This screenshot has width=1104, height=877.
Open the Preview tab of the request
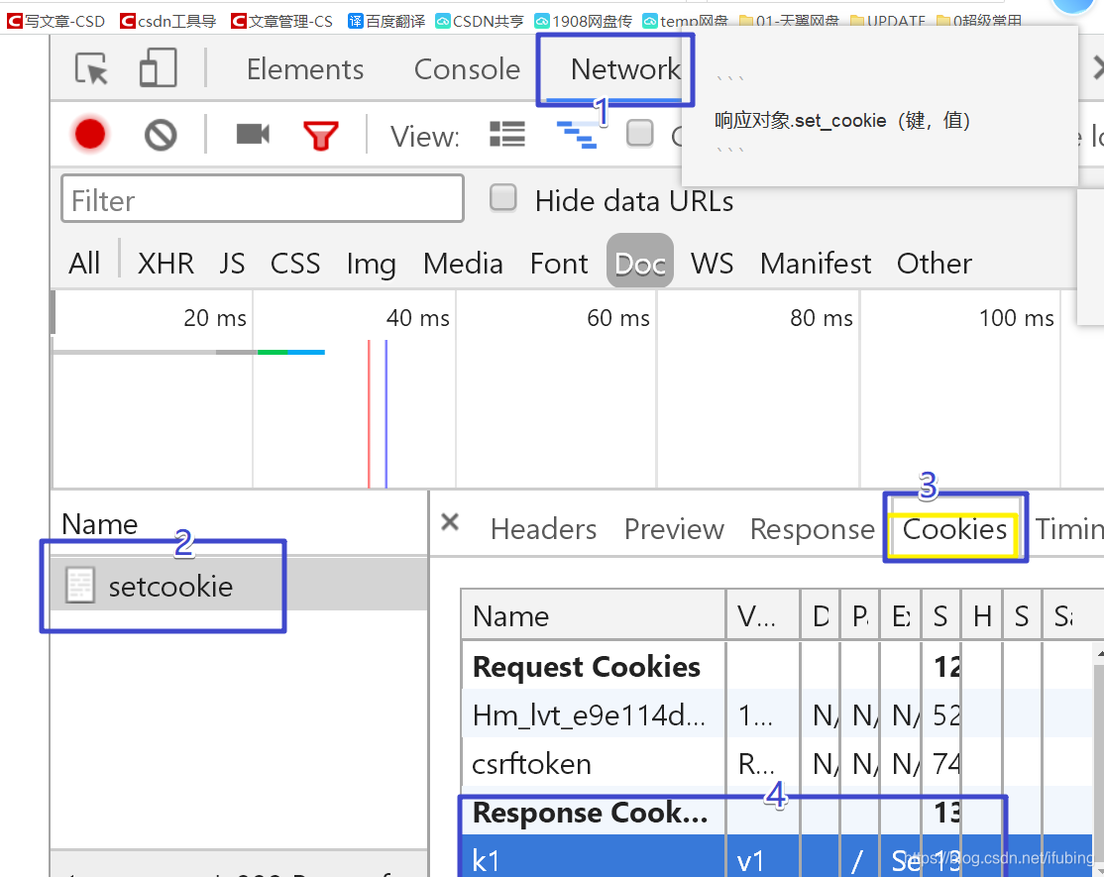(x=674, y=529)
